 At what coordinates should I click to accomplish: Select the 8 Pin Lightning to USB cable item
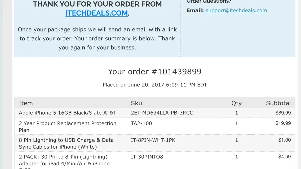click(66, 143)
